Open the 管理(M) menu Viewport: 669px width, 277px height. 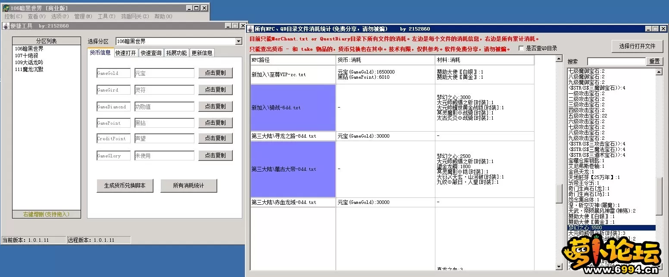click(x=83, y=16)
